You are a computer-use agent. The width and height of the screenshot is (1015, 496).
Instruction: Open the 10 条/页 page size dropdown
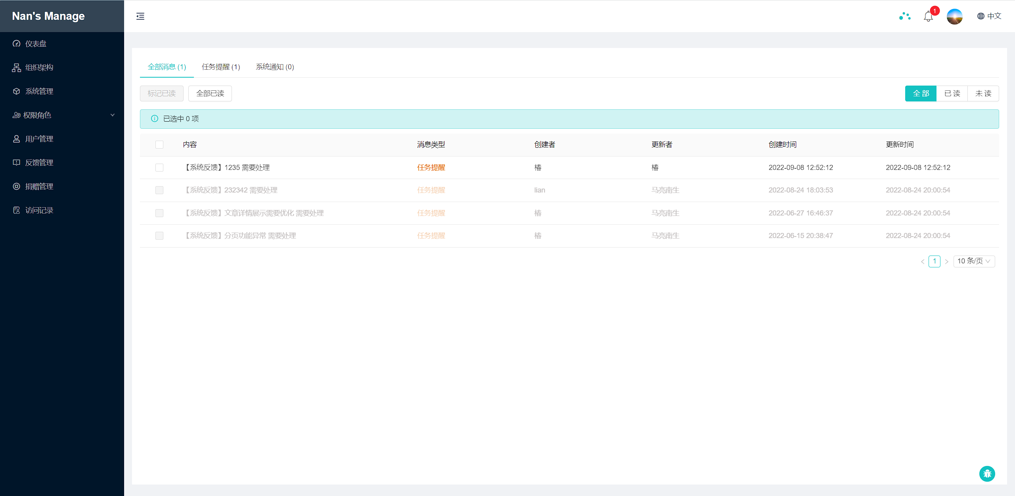click(x=974, y=261)
